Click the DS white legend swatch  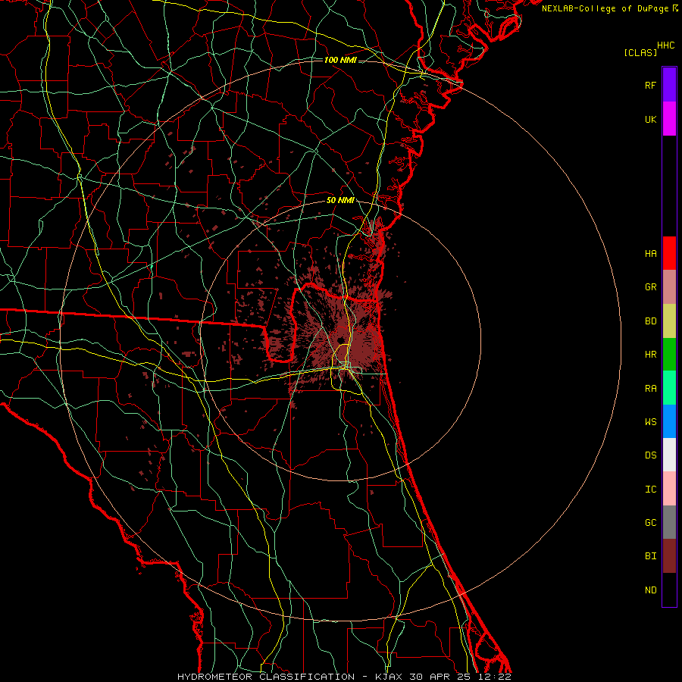coord(669,455)
